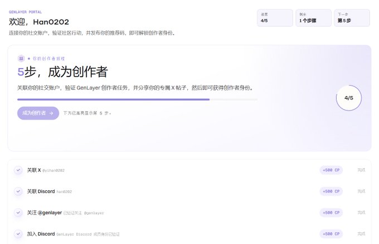This screenshot has width=379, height=244.
Task: Click the creator journey badge icon above the heading
Action: (21, 58)
